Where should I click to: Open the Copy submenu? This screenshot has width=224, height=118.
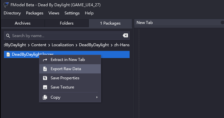[70, 97]
